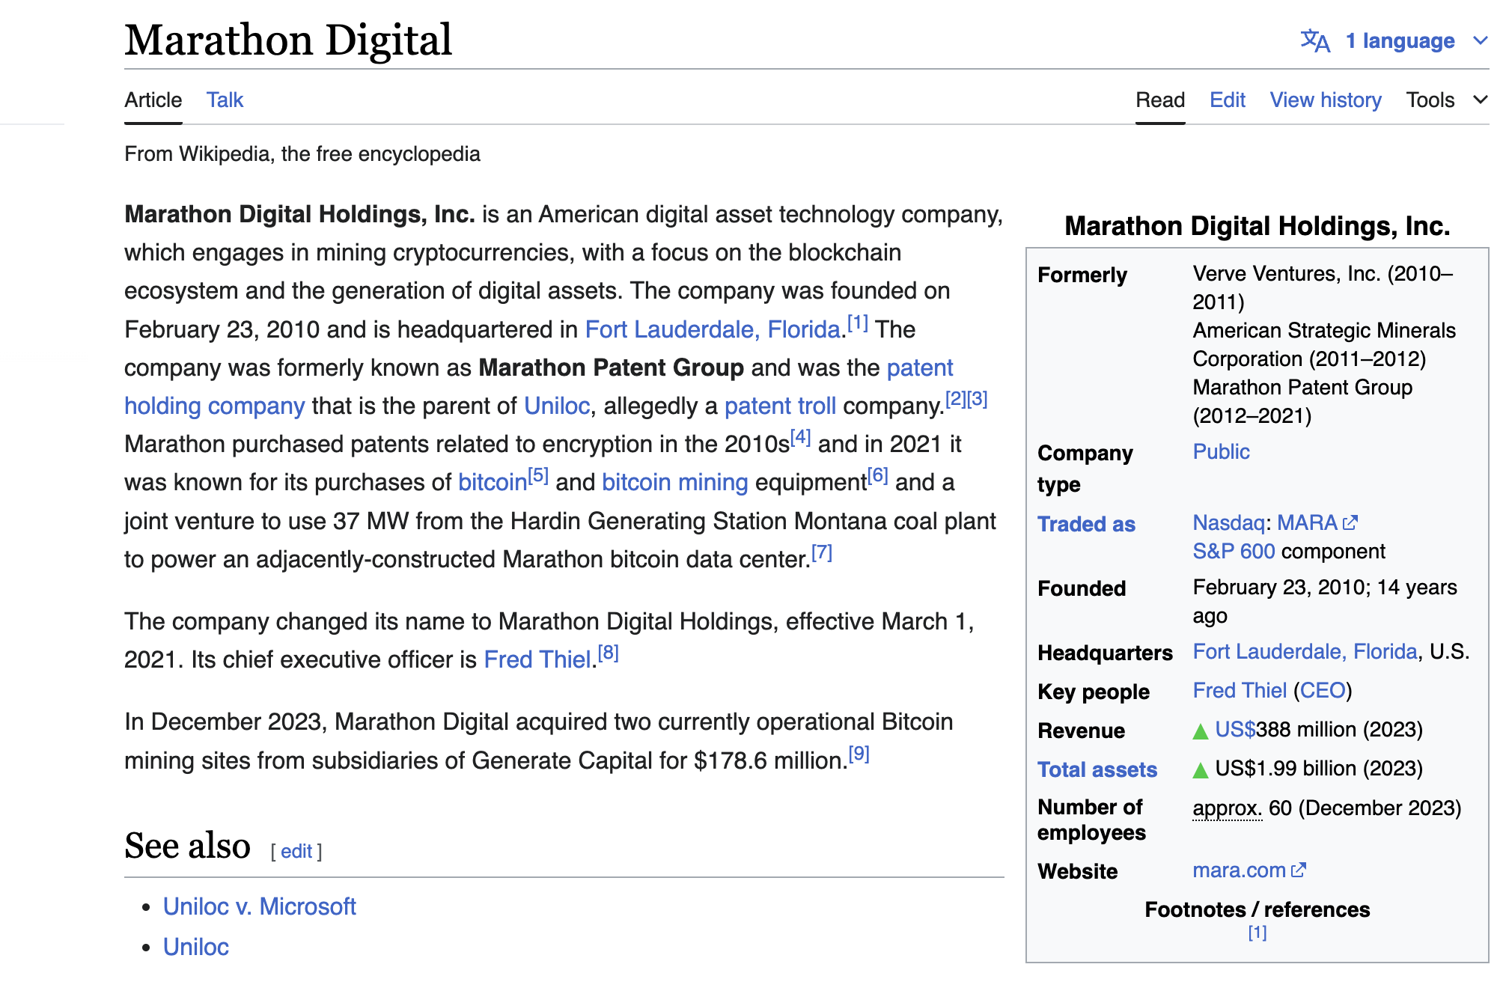Open the Uniloc v. Microsoft link
Viewport: 1506px width, 982px height.
coord(259,906)
